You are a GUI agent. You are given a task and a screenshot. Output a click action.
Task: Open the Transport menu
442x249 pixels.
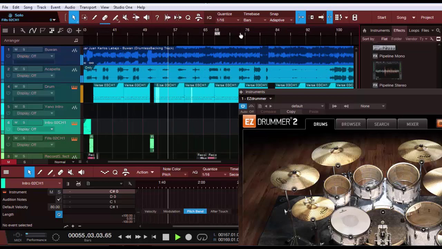(x=88, y=7)
